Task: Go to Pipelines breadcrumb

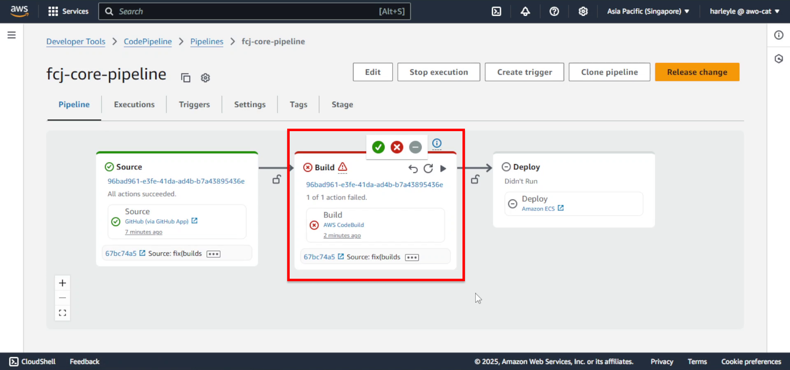Action: click(207, 42)
